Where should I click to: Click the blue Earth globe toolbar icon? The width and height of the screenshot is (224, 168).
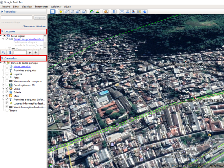[145, 12]
